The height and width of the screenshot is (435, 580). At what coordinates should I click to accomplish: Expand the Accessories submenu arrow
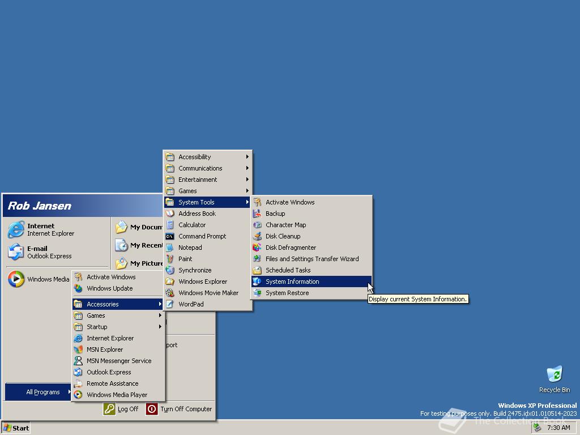(x=160, y=304)
